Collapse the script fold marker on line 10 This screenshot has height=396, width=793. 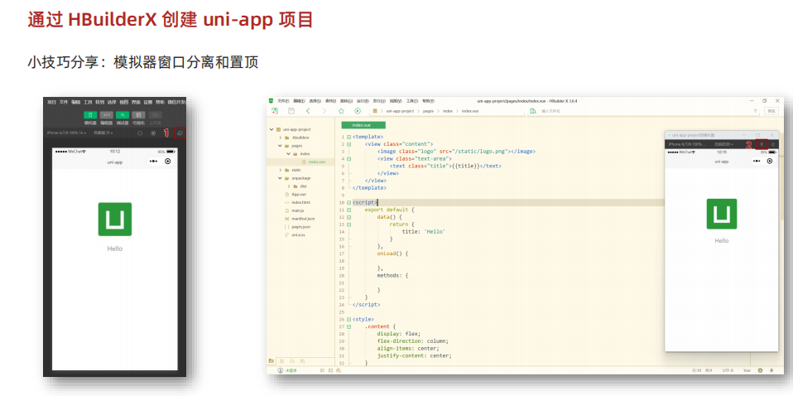tap(349, 203)
